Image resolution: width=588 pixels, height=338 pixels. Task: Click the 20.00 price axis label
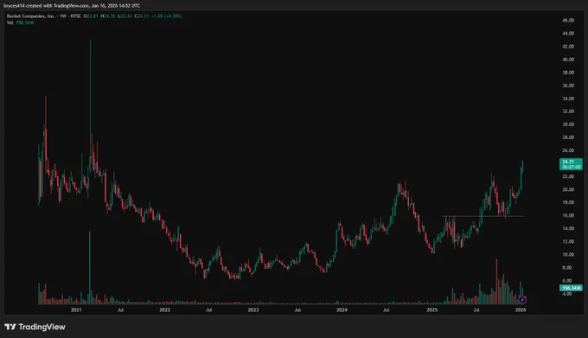(568, 189)
